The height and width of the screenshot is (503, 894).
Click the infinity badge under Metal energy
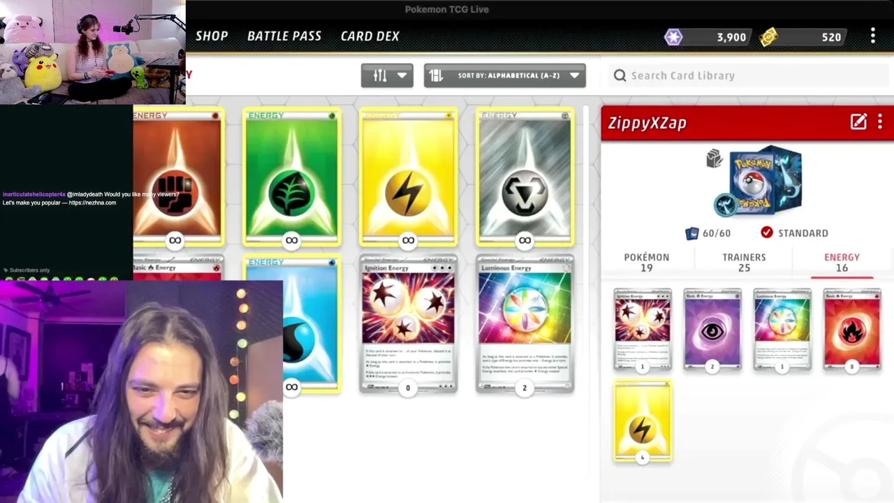(525, 240)
